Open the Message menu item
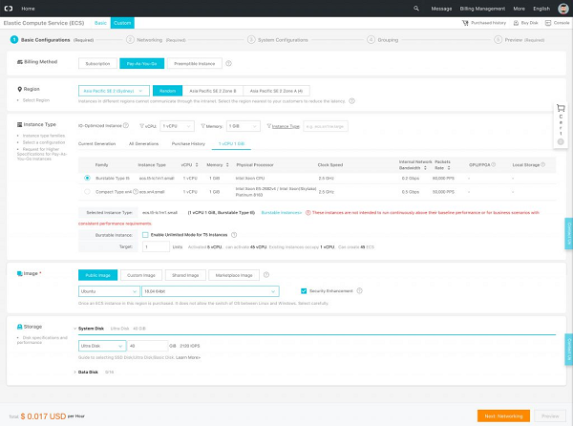The image size is (573, 426). (x=441, y=9)
